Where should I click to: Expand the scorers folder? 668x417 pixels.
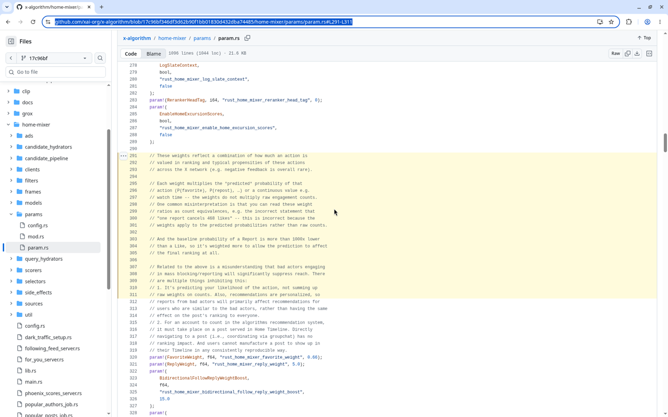click(11, 270)
